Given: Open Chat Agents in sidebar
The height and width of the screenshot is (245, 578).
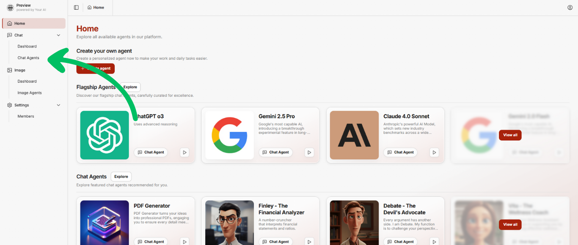Looking at the screenshot, I should (28, 58).
